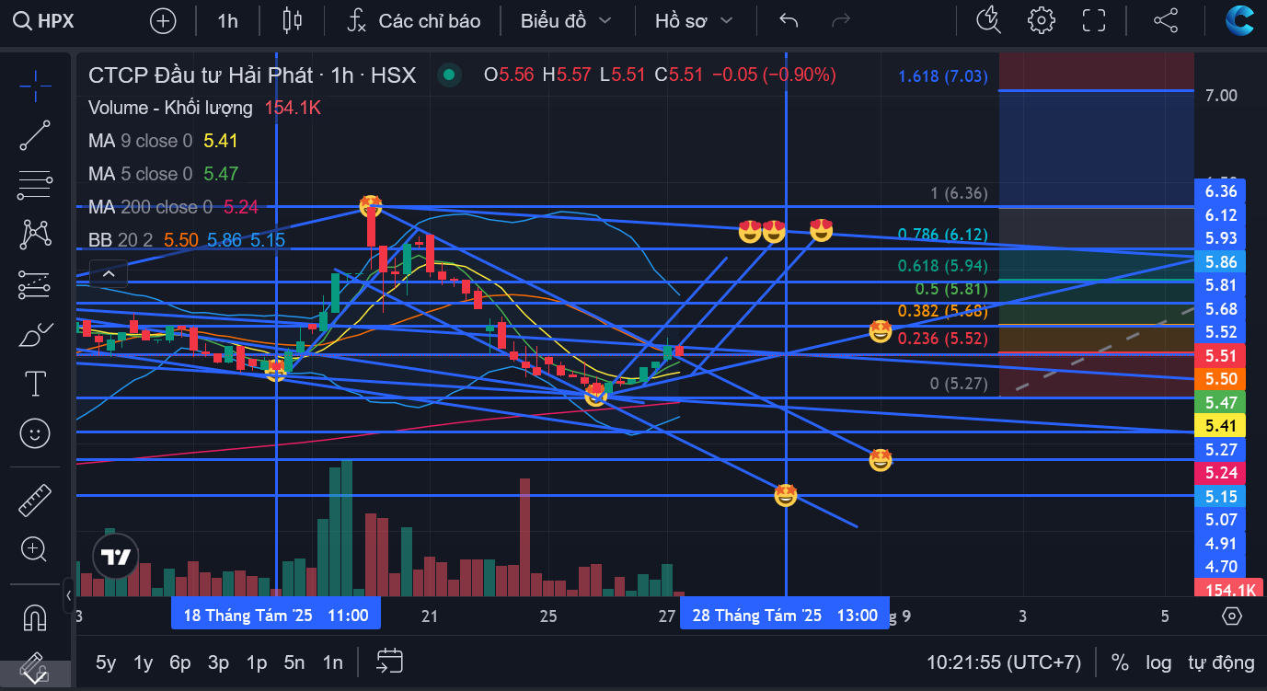Viewport: 1267px width, 691px height.
Task: Set chart range to 3p
Action: 218,662
